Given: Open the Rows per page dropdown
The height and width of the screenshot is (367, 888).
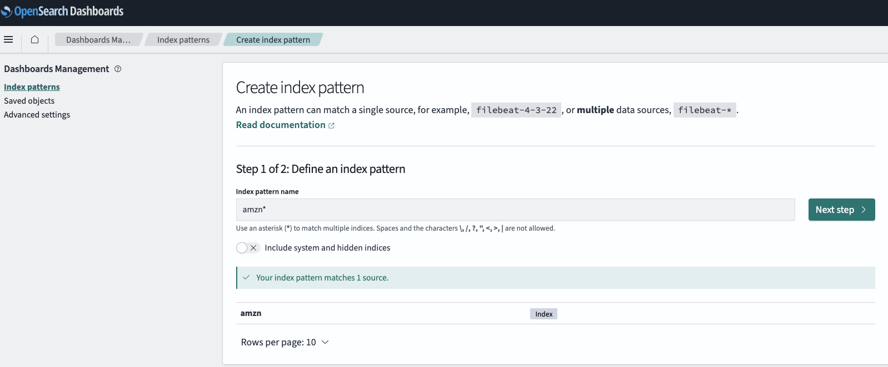Looking at the screenshot, I should coord(285,343).
